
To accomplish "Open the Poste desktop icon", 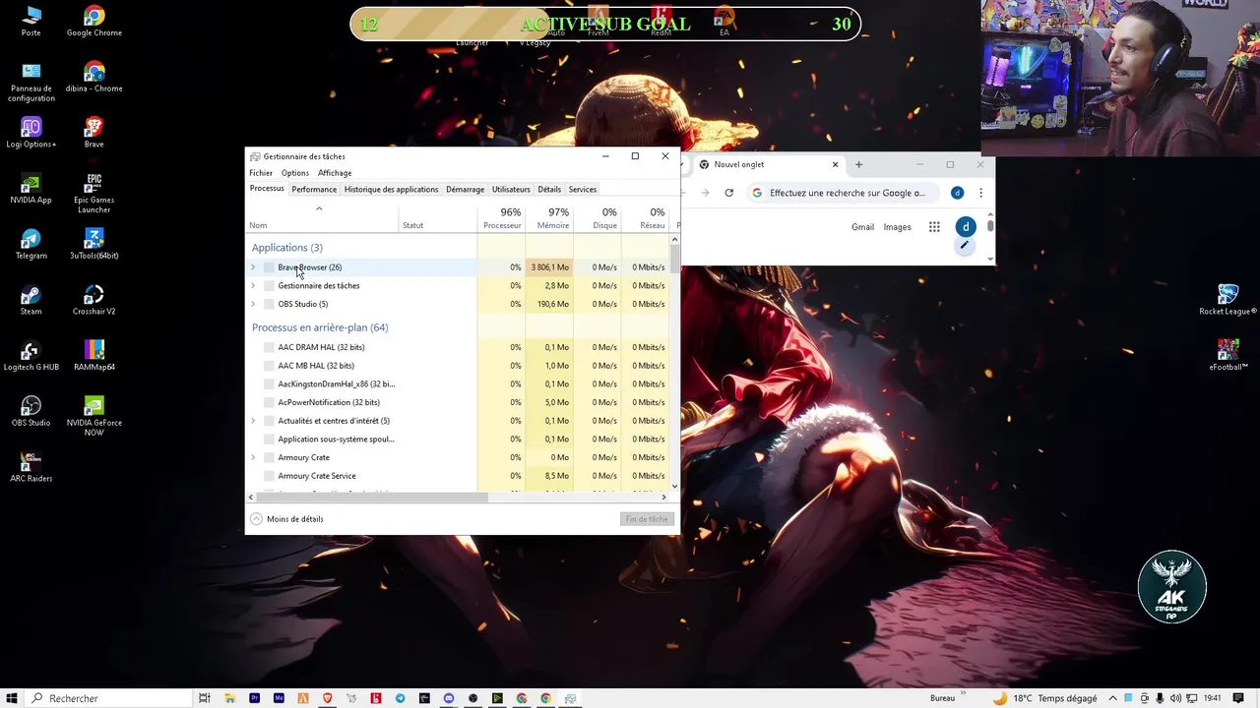I will pyautogui.click(x=31, y=22).
